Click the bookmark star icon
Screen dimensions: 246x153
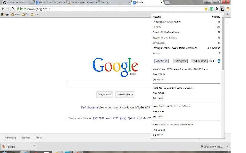(x=206, y=9)
